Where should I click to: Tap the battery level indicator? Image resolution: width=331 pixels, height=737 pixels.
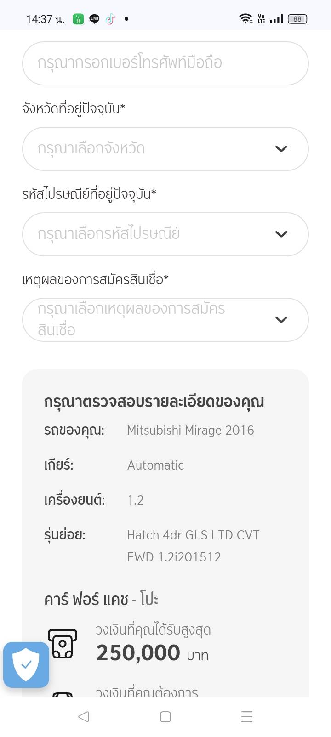[x=298, y=19]
